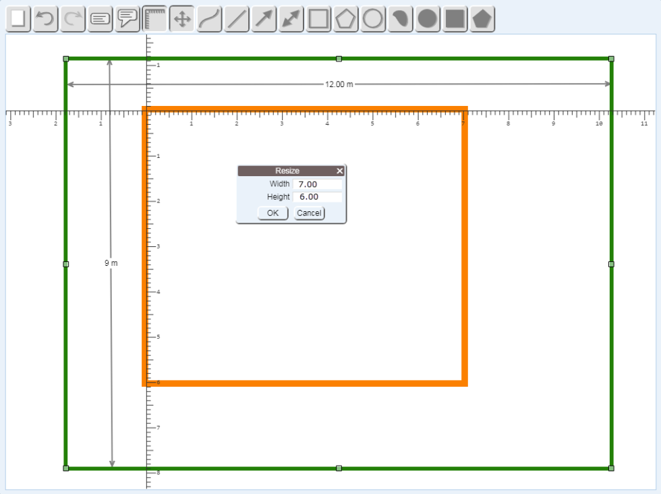661x494 pixels.
Task: Cancel the Resize dialog
Action: [309, 213]
